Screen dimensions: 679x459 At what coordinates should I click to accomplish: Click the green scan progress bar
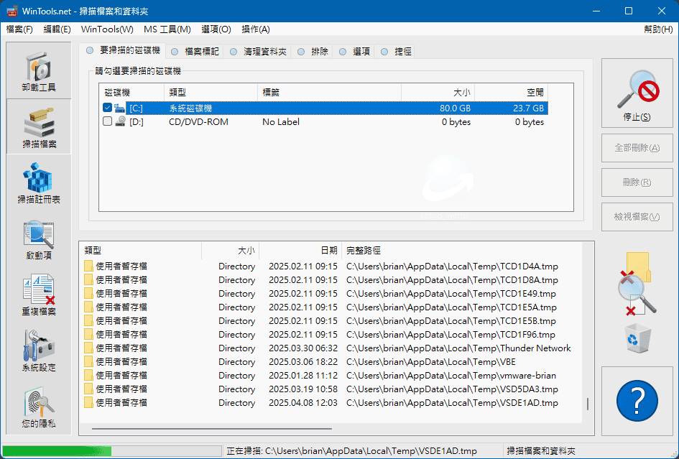pyautogui.click(x=112, y=451)
